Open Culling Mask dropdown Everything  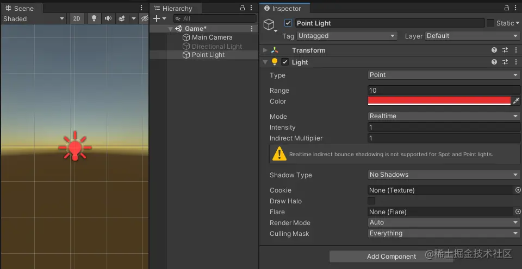coord(444,233)
